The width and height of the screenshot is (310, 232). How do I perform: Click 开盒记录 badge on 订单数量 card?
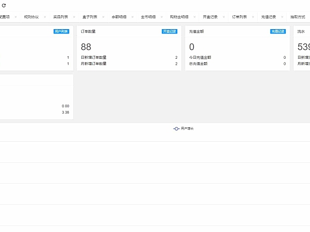(x=169, y=32)
